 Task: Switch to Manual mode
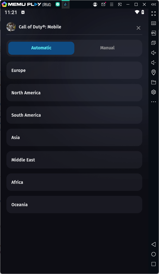point(107,48)
